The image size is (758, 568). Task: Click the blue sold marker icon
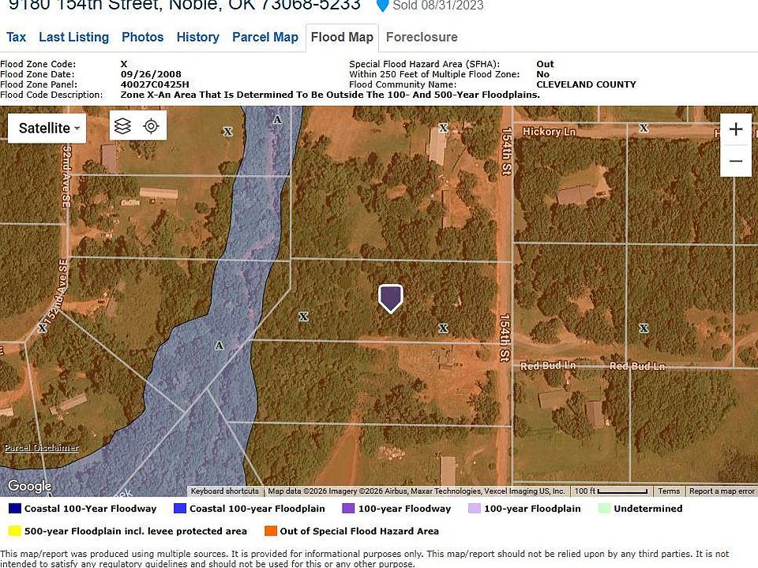(x=382, y=6)
